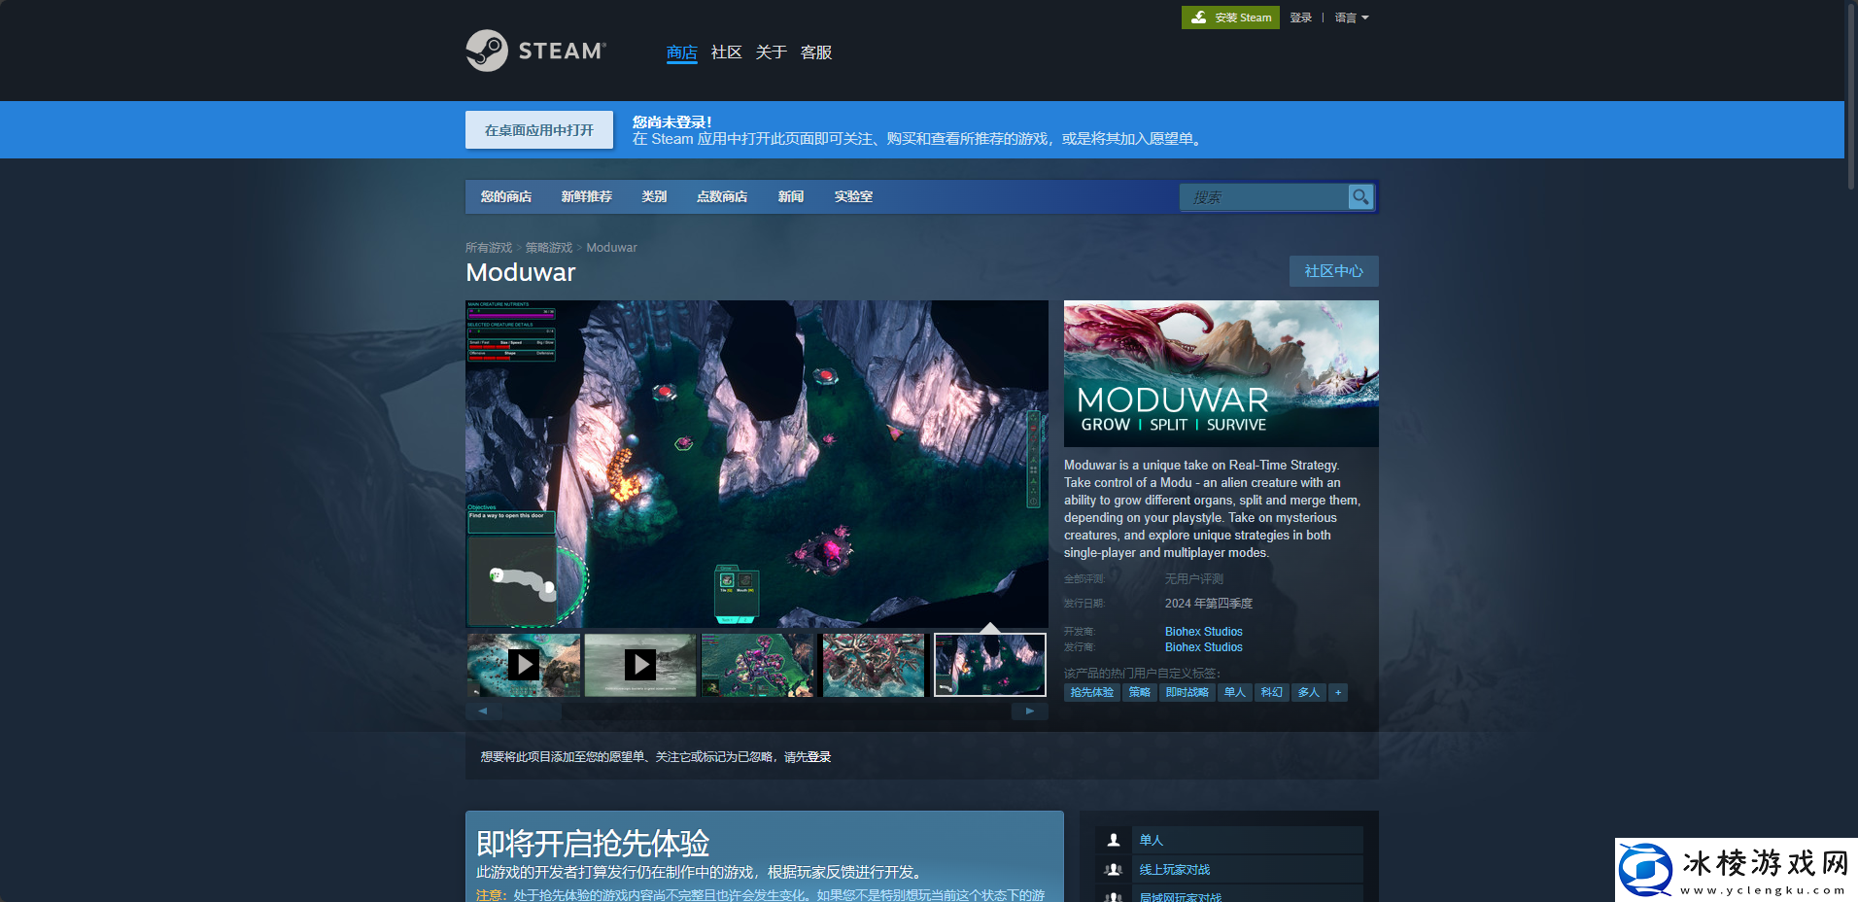Click the 层级网络玩家对战 mode icon
Image resolution: width=1858 pixels, height=902 pixels.
[1113, 895]
